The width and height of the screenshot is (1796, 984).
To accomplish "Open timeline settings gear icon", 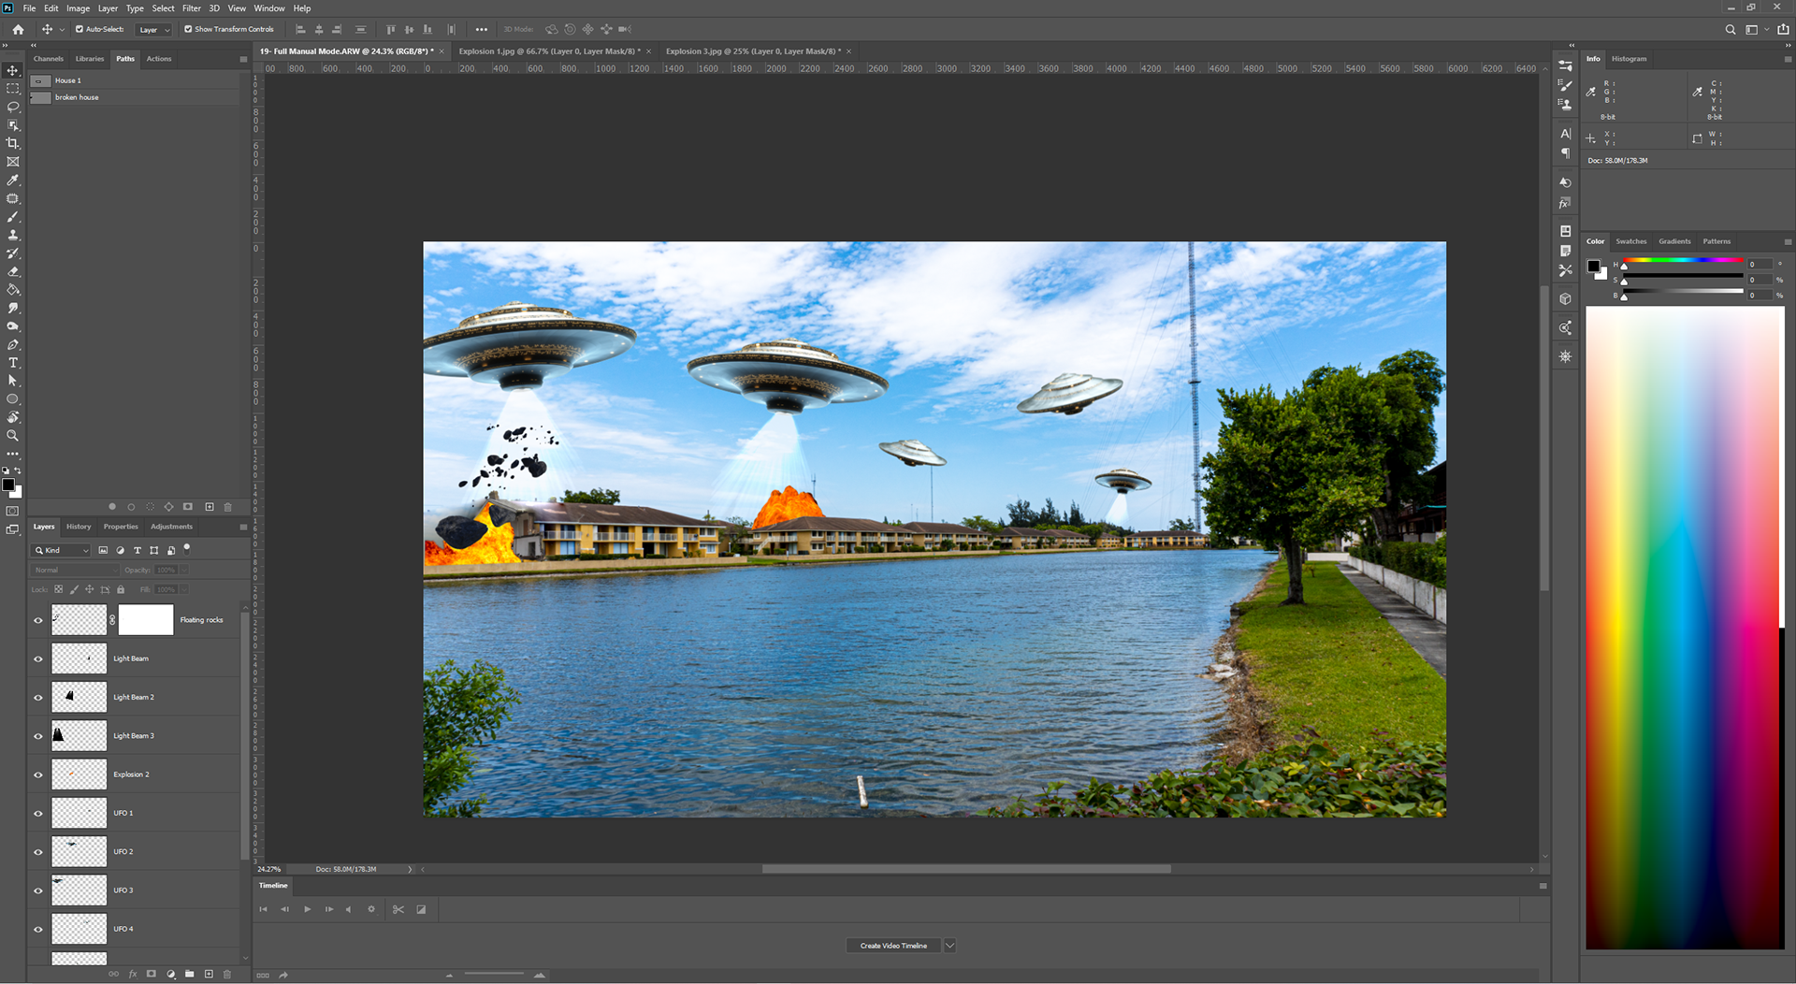I will pyautogui.click(x=371, y=909).
